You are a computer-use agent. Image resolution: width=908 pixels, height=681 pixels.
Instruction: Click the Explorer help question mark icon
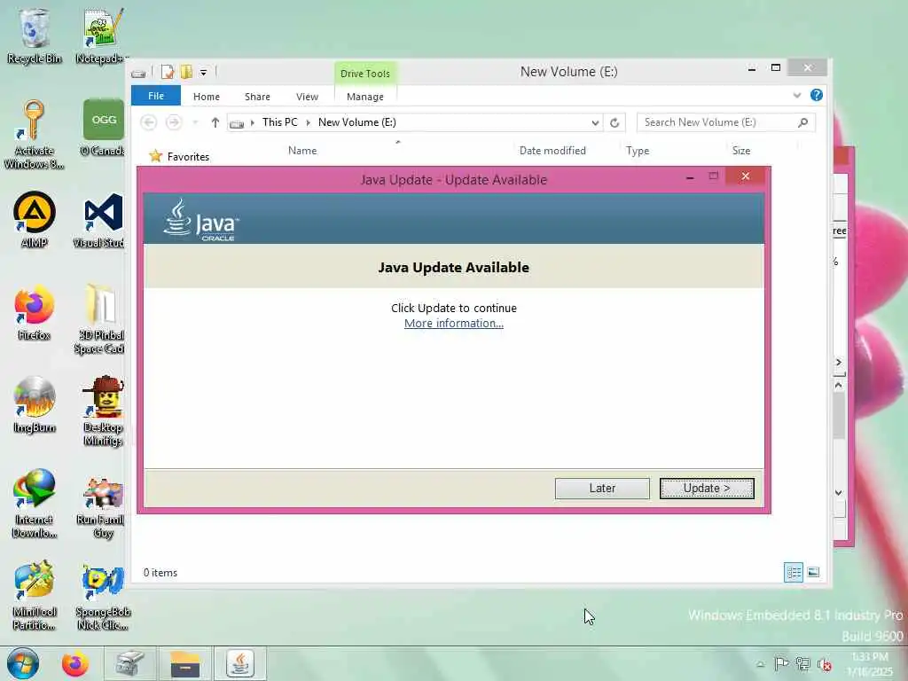click(x=817, y=95)
